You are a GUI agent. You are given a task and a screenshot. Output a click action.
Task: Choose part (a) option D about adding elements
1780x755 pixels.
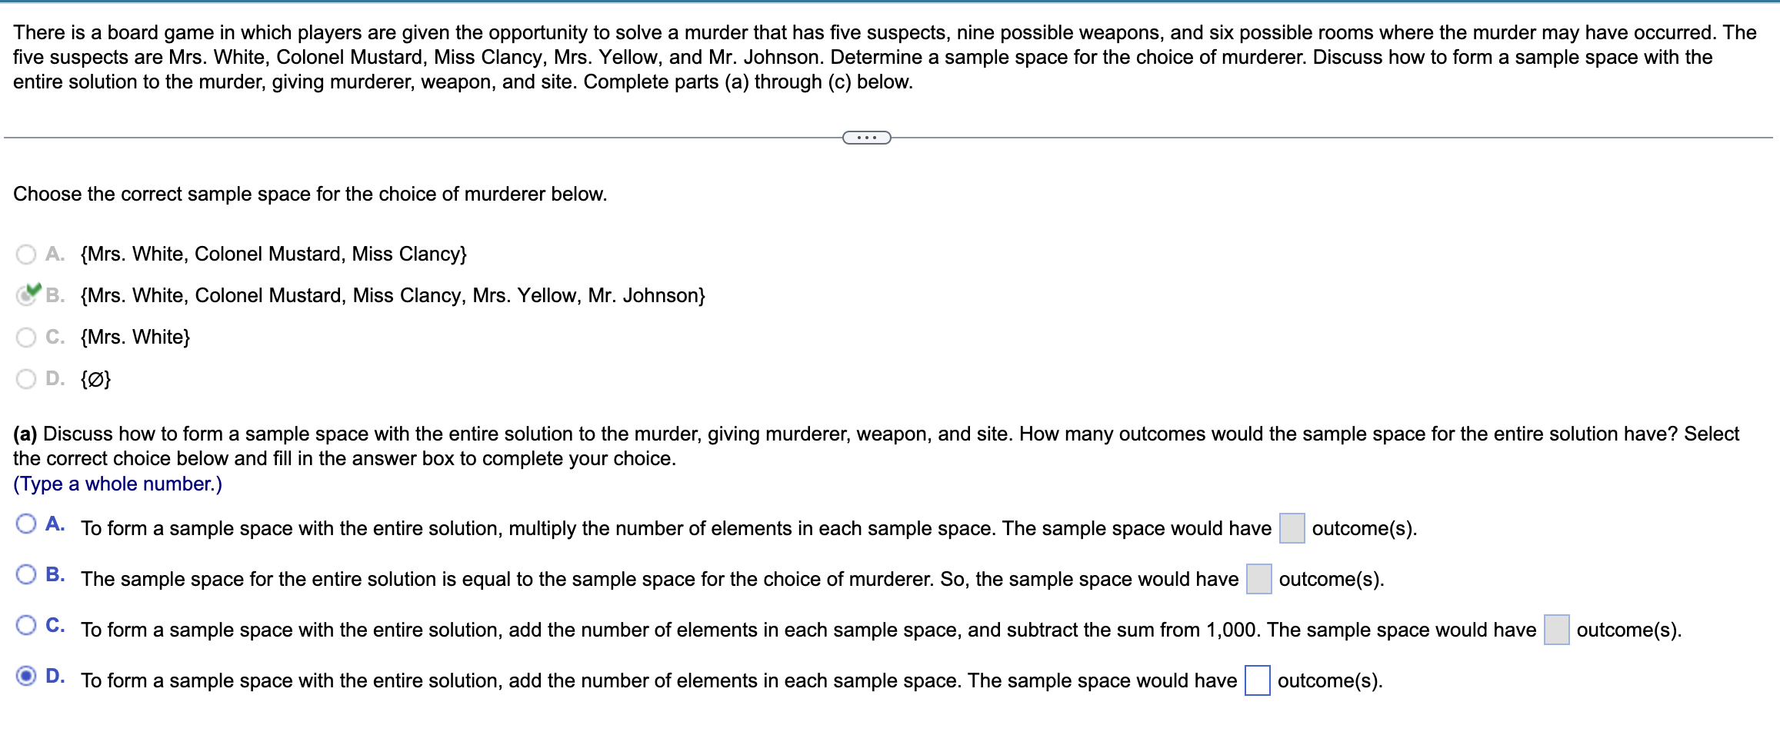click(x=27, y=675)
